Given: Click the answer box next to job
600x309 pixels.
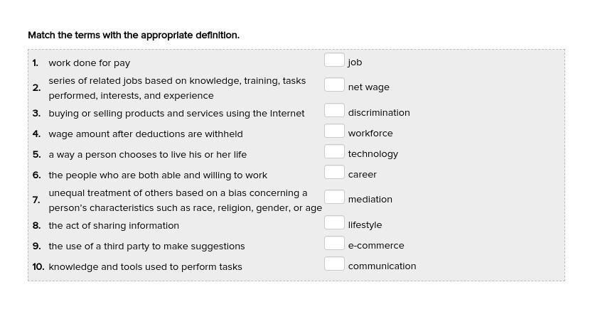Looking at the screenshot, I should [x=334, y=60].
